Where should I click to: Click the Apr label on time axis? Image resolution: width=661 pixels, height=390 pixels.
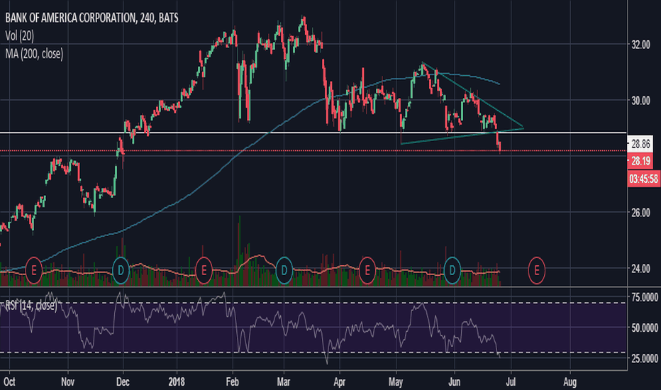pos(339,382)
